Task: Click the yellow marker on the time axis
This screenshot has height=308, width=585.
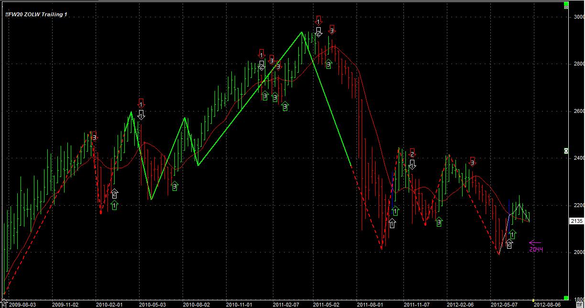Action: pos(533,300)
